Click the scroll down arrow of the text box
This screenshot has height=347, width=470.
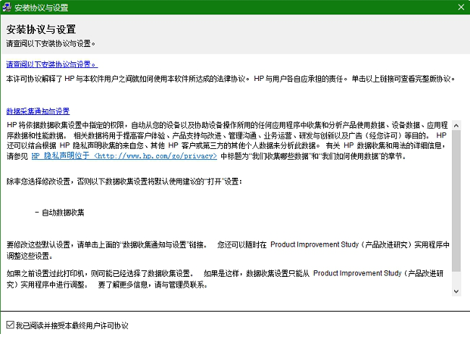456,291
